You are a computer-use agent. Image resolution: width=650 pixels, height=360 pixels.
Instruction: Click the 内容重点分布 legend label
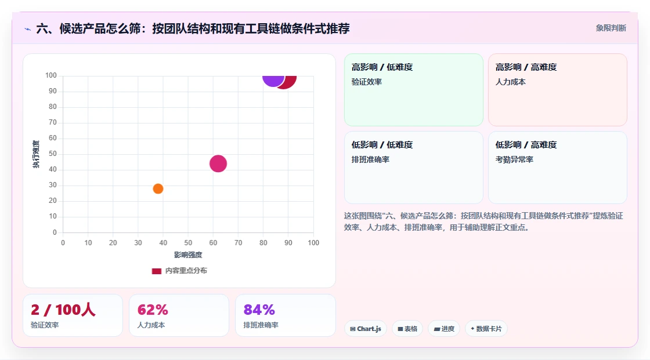tap(186, 271)
